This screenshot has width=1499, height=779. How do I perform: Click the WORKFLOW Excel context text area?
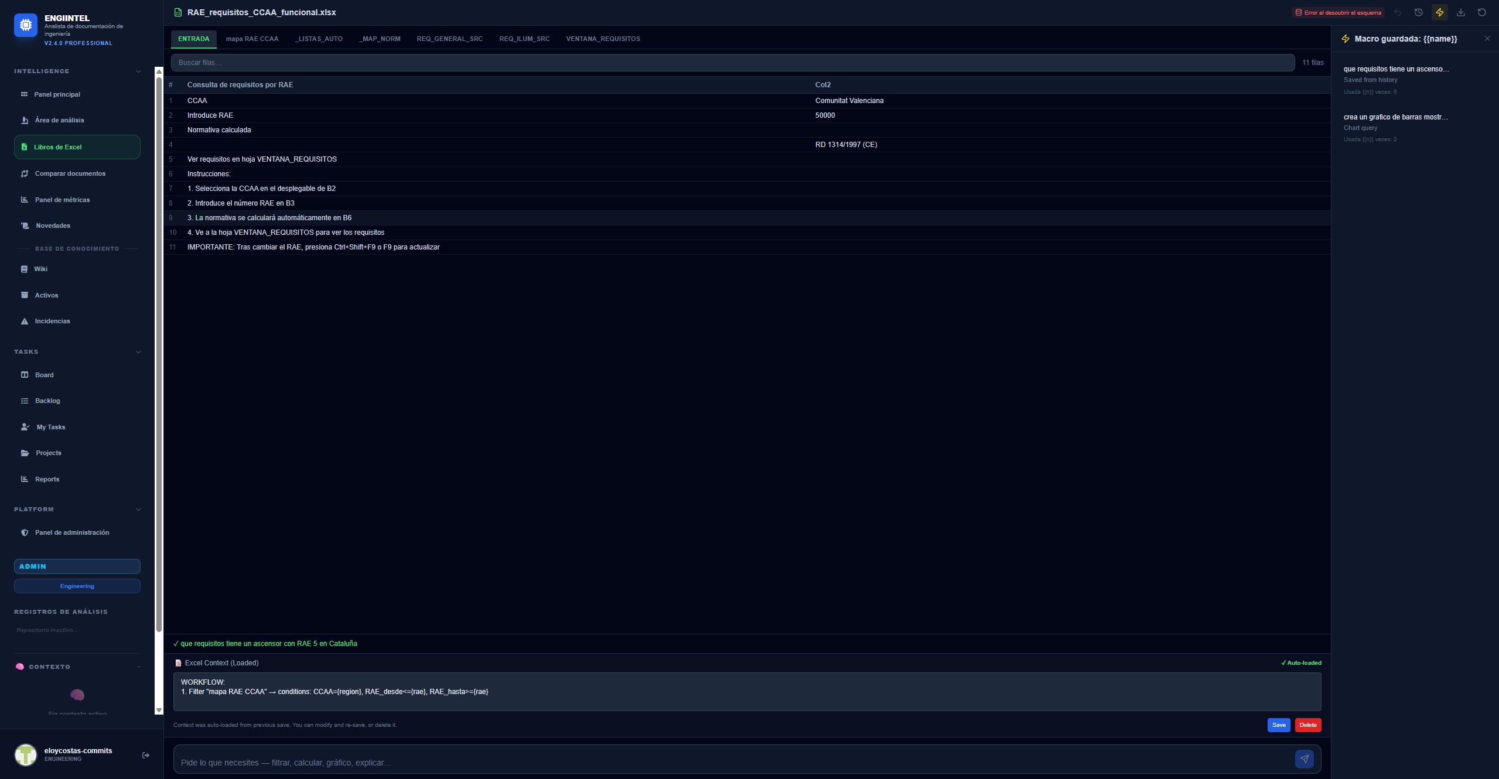tap(747, 692)
